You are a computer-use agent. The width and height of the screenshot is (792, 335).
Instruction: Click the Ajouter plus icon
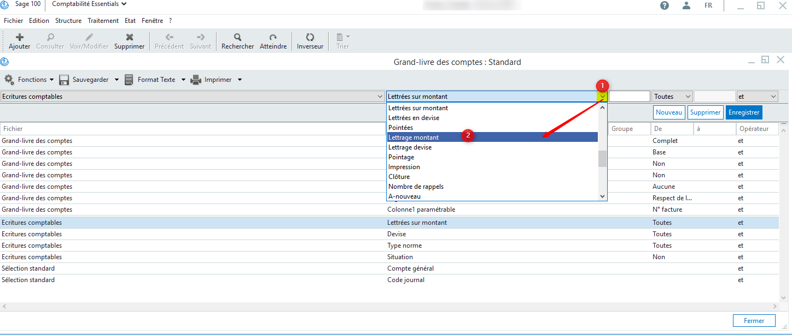20,38
